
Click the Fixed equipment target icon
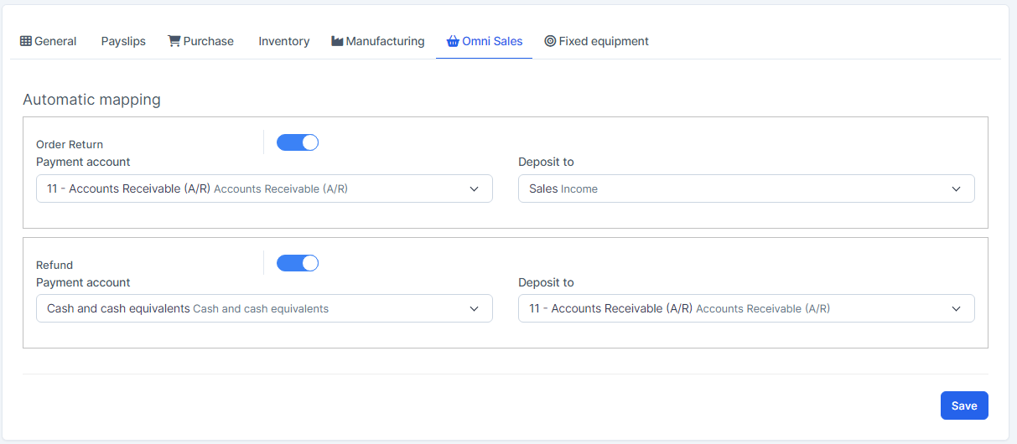550,41
